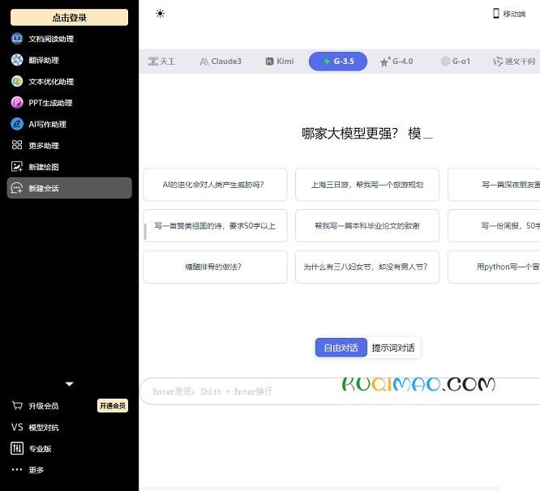Viewport: 540px width, 491px height.
Task: Switch to 提示词对话 mode
Action: click(x=393, y=348)
